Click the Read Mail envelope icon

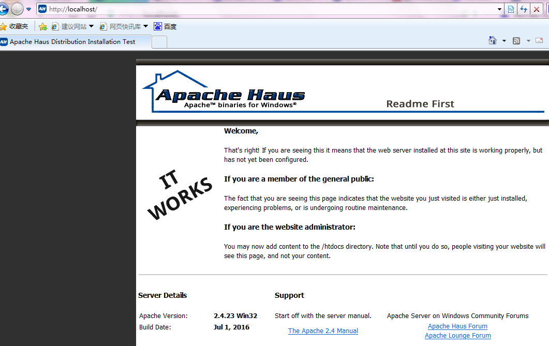point(540,40)
